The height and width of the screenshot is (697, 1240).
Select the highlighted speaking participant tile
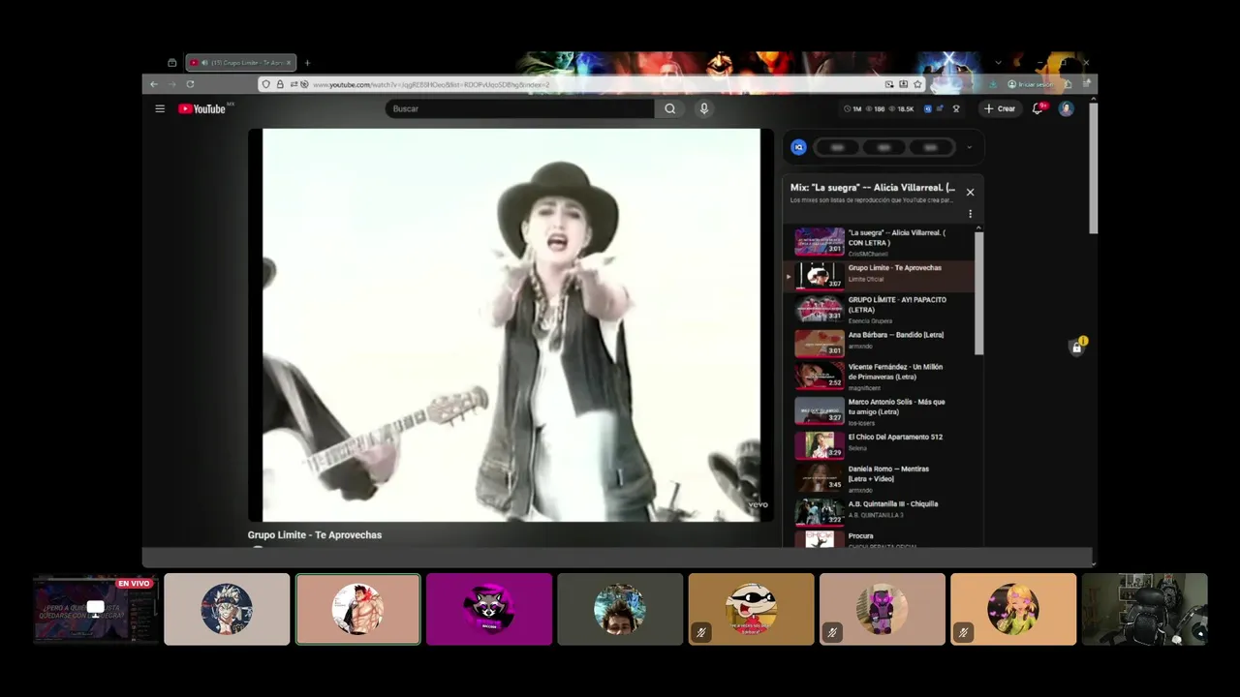(x=357, y=609)
